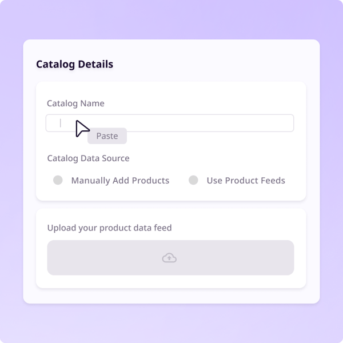Click the middle of the Catalog Name input
Screen dimensions: 343x343
pyautogui.click(x=170, y=123)
